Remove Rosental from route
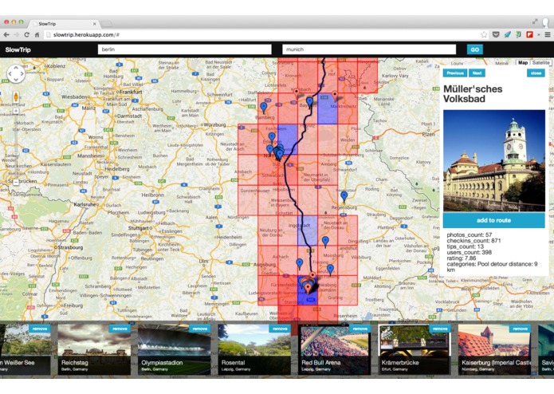This screenshot has height=394, width=554. tap(280, 329)
